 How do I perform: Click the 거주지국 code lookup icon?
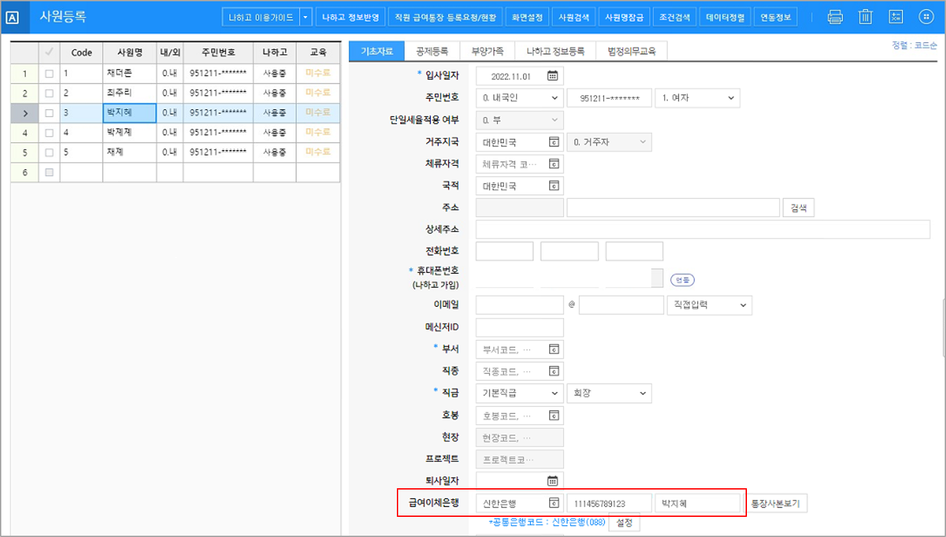coord(554,142)
